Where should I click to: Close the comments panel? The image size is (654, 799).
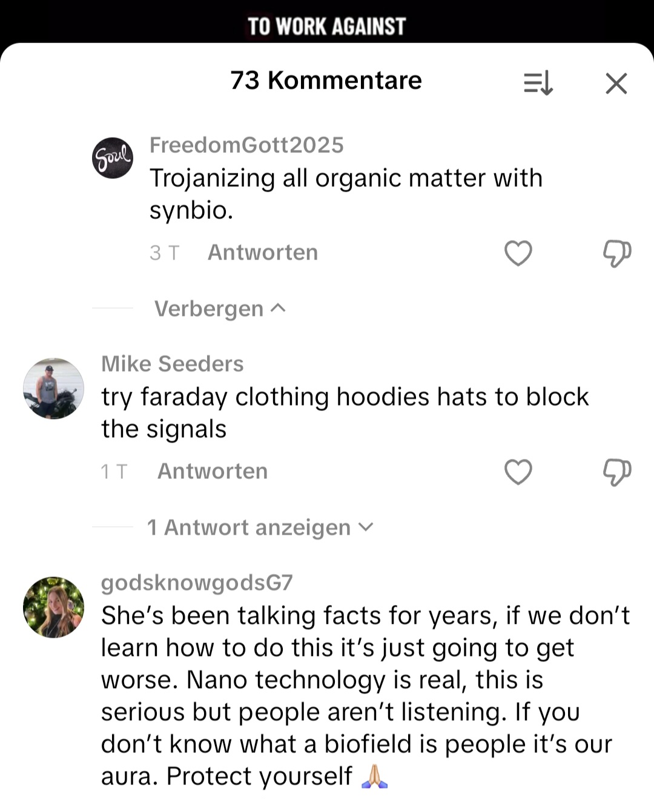pyautogui.click(x=616, y=83)
